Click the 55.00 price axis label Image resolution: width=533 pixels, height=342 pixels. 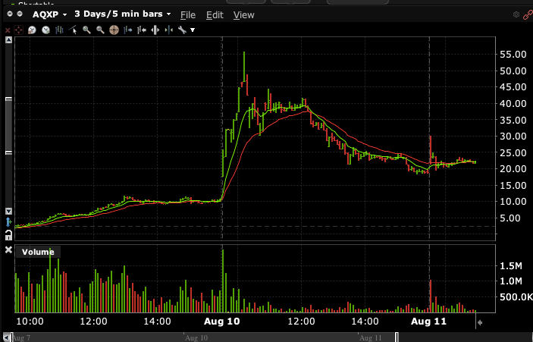513,55
